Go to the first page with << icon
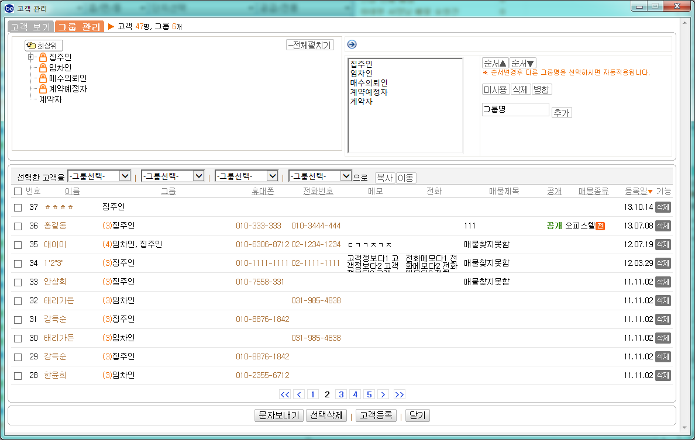Screen dimensions: 695x440 pos(285,394)
